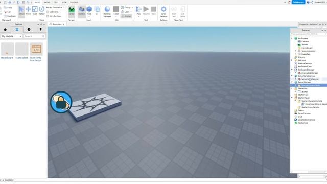Collapse the StarterPlayer node
Viewport: 327px width, 184px height.
pos(292,98)
